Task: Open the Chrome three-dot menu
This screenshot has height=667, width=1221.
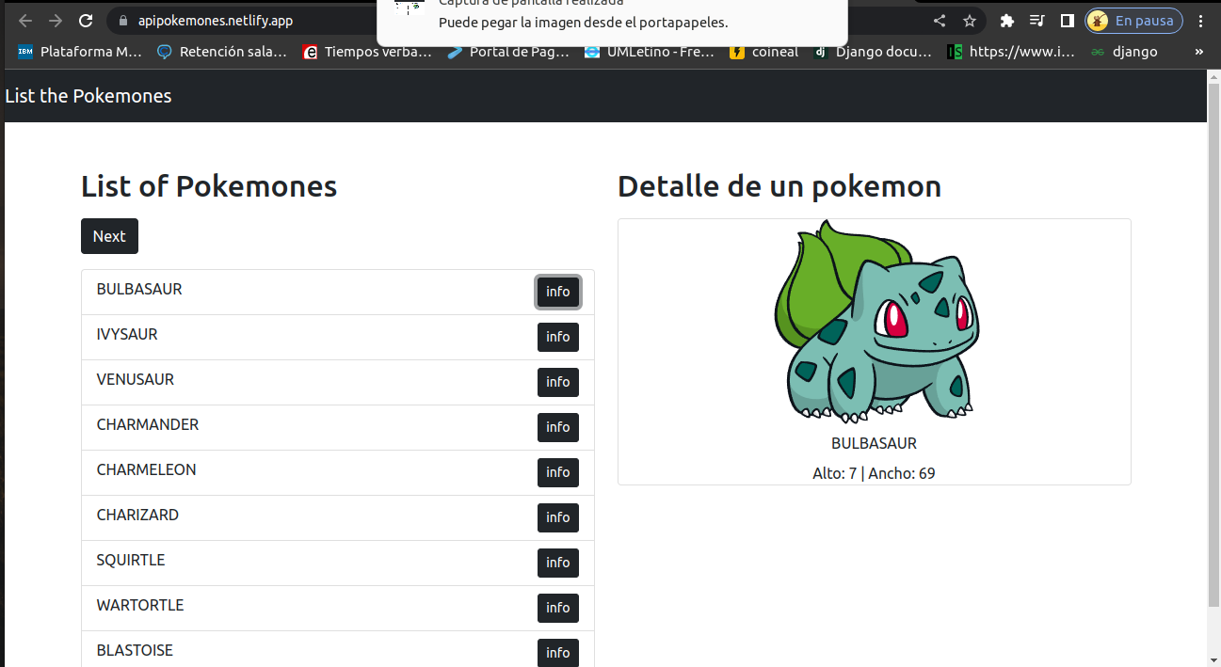Action: (1202, 21)
